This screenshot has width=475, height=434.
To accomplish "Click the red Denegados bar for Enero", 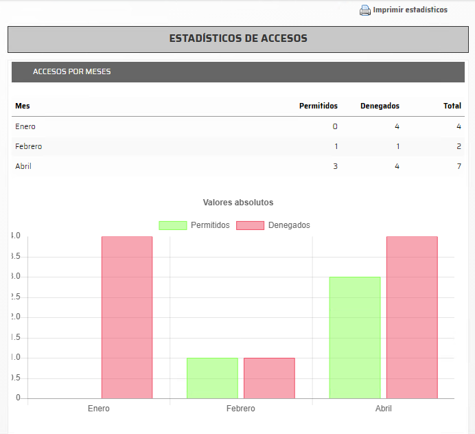I will (x=127, y=317).
